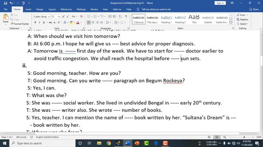Open Google Chrome from the taskbar
This screenshot has height=147, width=263.
(108, 143)
